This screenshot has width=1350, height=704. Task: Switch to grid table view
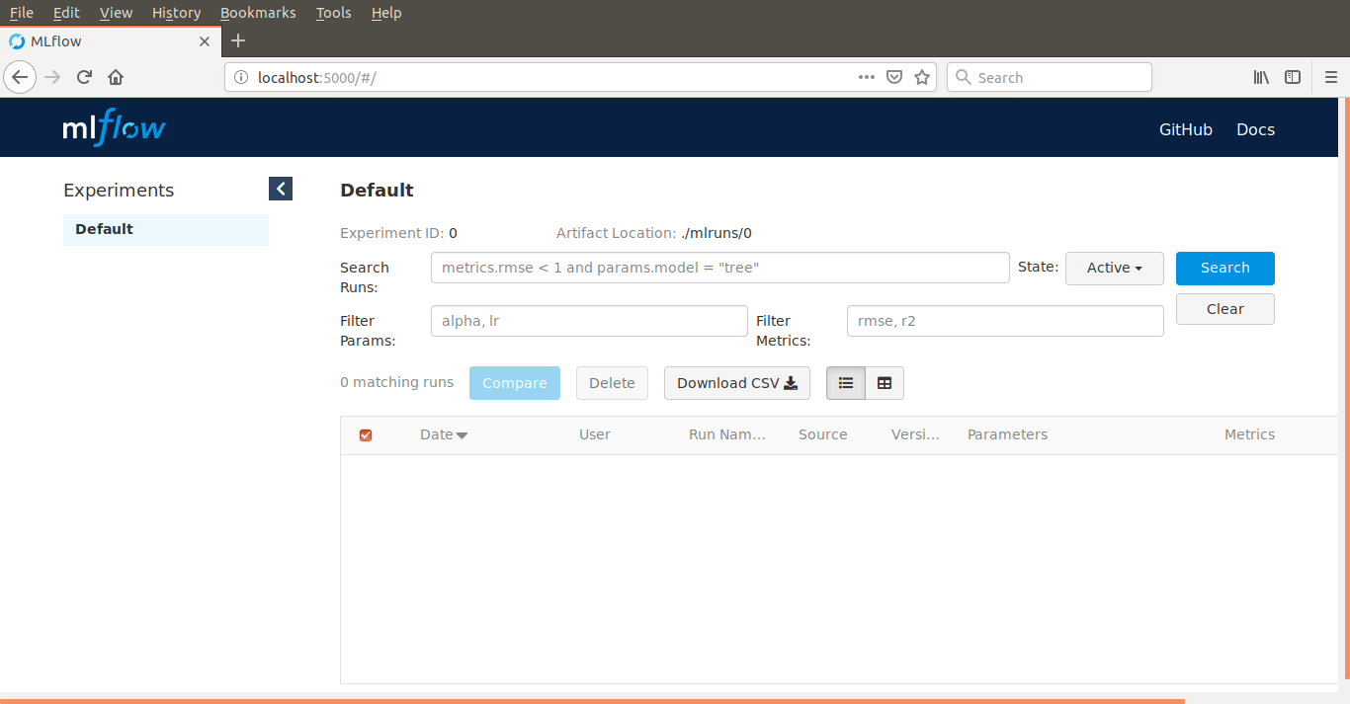tap(885, 383)
